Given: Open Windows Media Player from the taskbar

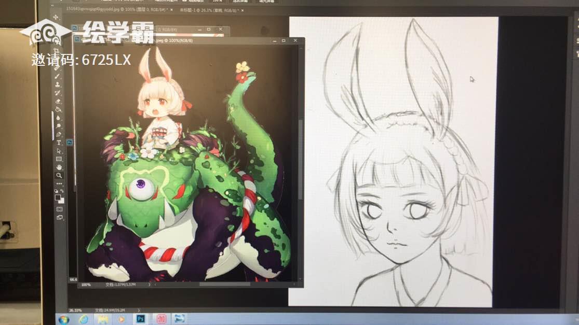Looking at the screenshot, I should coord(122,319).
